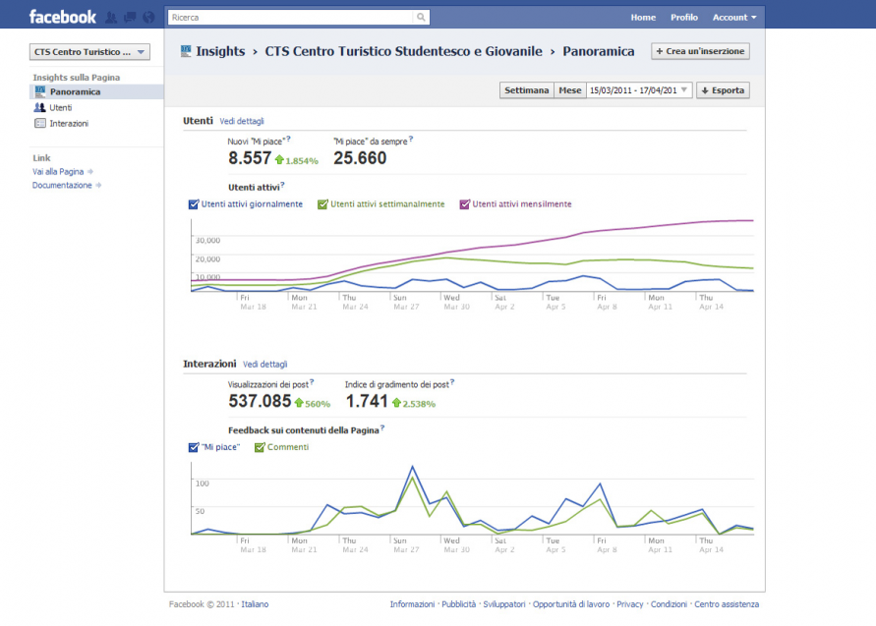Open Vedi dettagli link for Utenti
876x626 pixels.
point(241,121)
